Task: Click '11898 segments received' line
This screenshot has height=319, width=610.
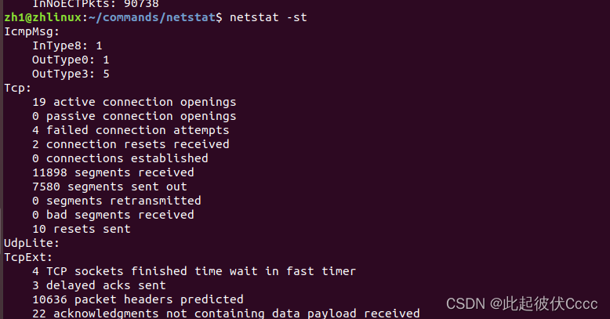Action: coord(113,172)
